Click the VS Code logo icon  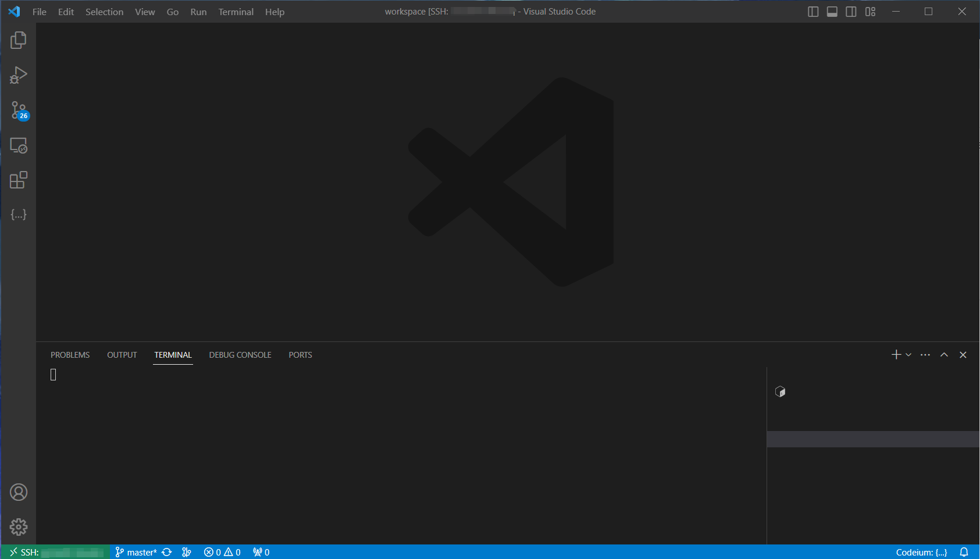point(14,12)
